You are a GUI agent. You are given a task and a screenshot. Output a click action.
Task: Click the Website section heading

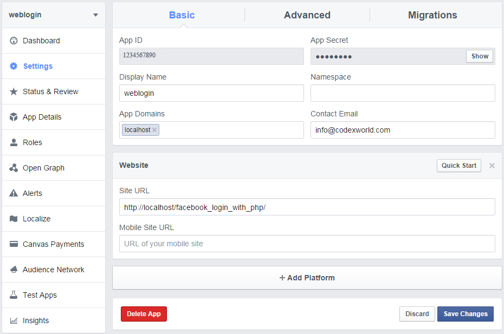coord(134,165)
